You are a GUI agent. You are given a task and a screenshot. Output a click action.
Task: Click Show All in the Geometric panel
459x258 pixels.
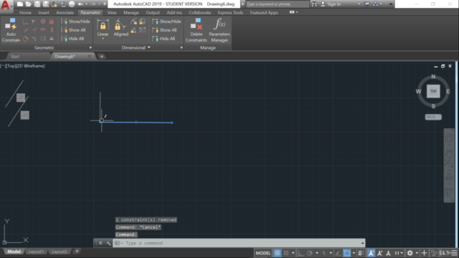(73, 30)
